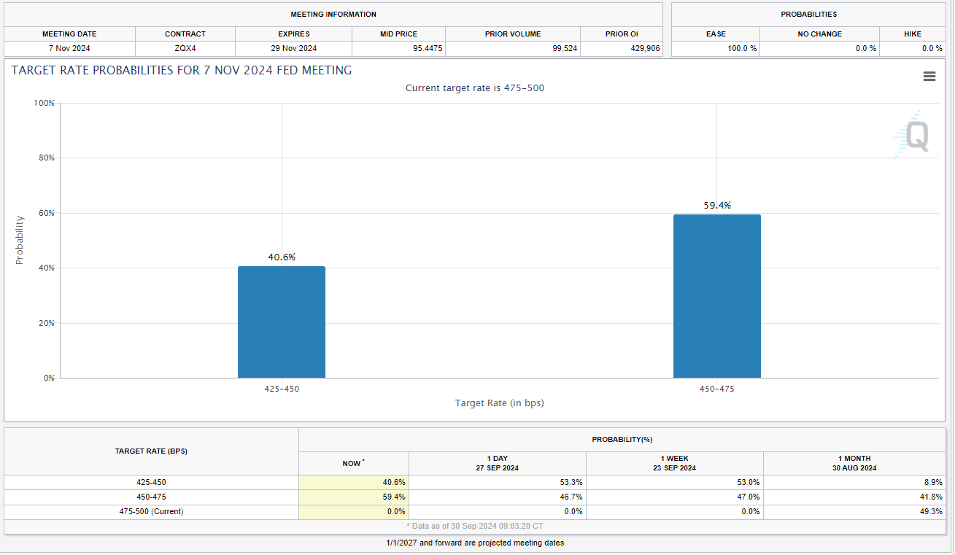Click the 425-450 target rate table row
Screen dimensions: 955x555
click(x=151, y=482)
